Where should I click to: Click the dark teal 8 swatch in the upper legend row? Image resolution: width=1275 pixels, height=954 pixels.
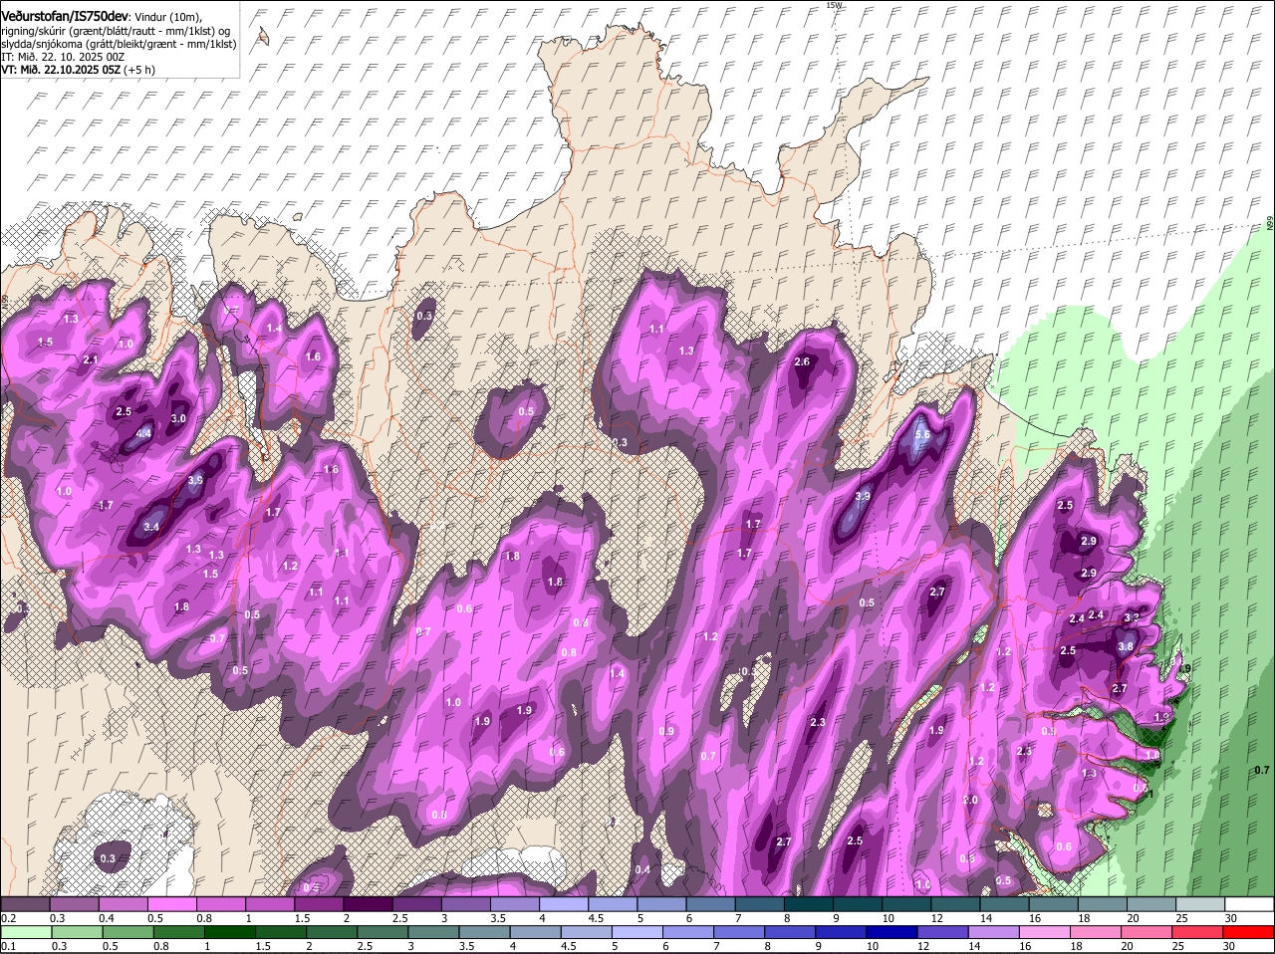[809, 904]
